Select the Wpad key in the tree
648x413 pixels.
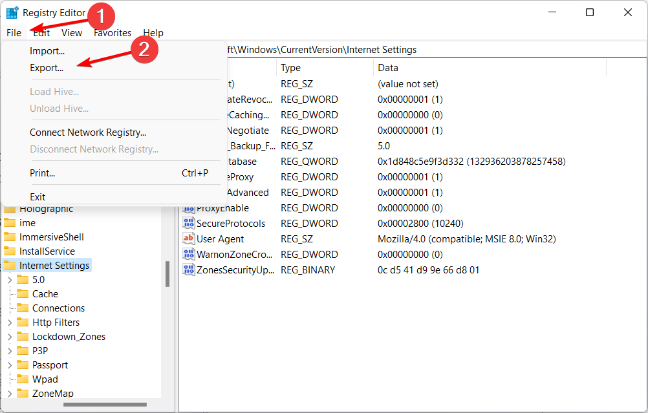[45, 379]
